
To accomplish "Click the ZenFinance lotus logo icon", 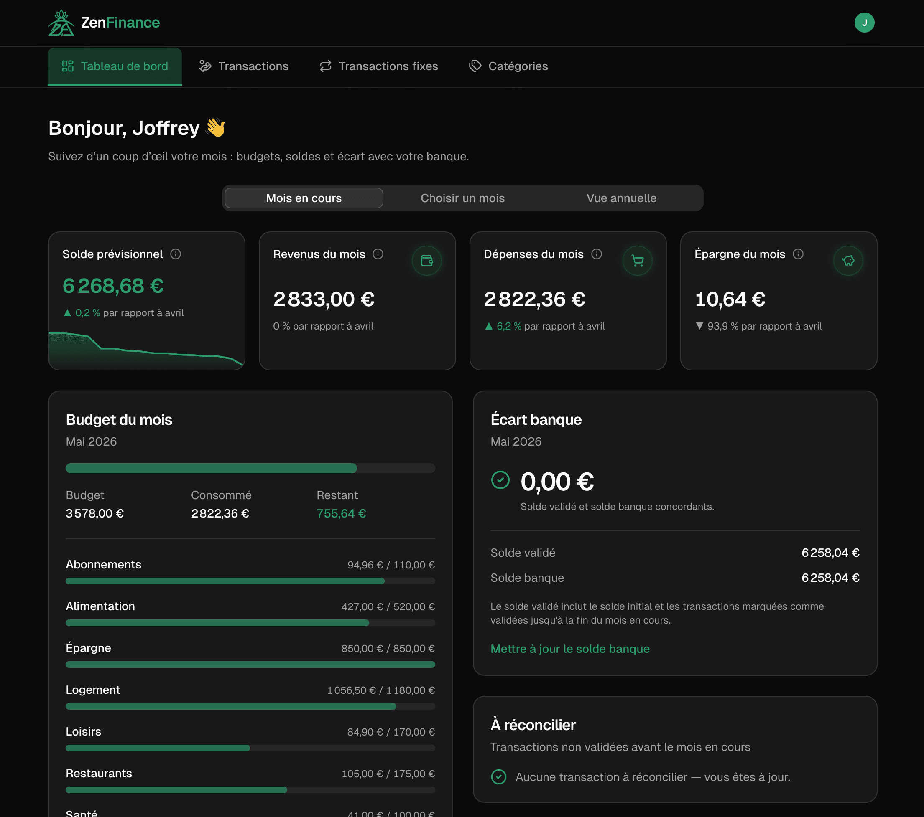I will (x=61, y=23).
